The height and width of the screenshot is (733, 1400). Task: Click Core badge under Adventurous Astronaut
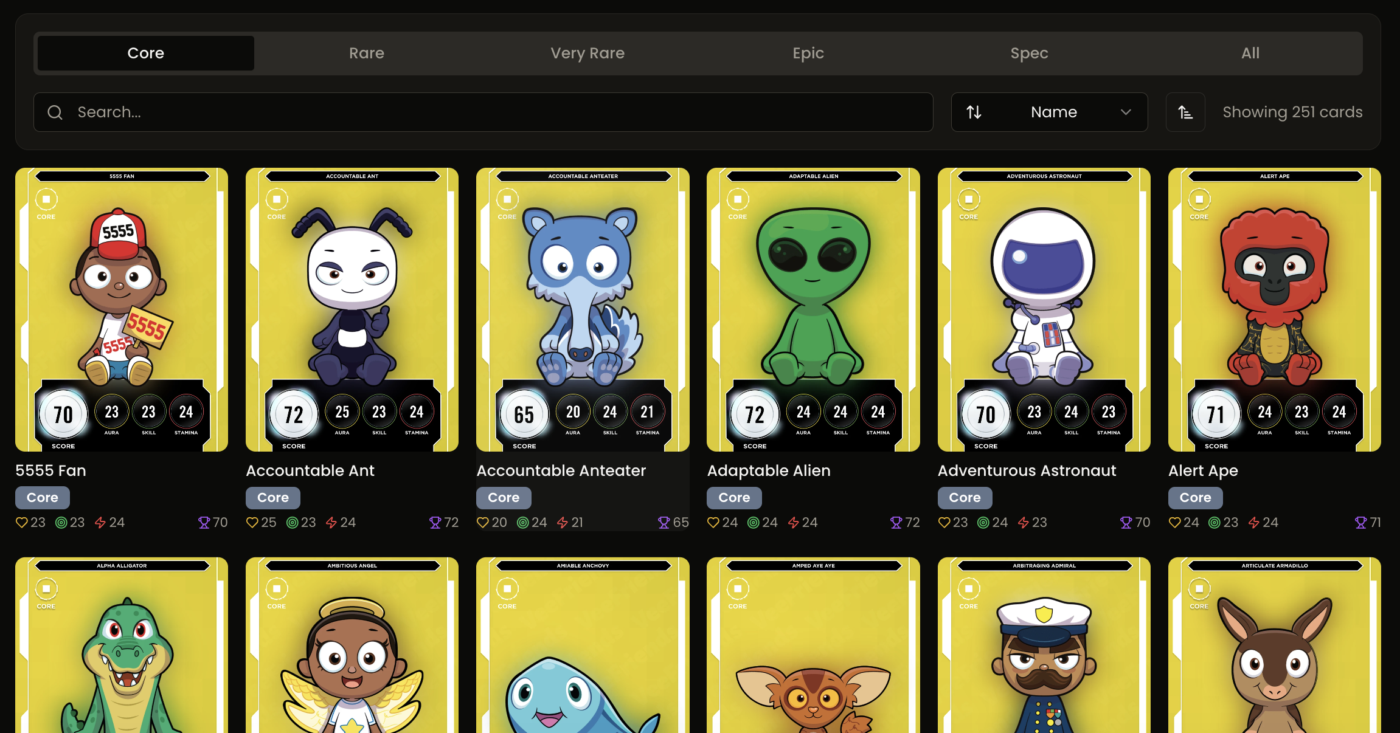tap(965, 498)
